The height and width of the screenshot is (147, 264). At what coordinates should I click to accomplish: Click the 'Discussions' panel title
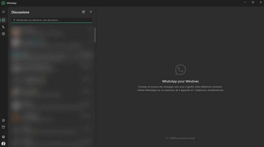[x=20, y=12]
